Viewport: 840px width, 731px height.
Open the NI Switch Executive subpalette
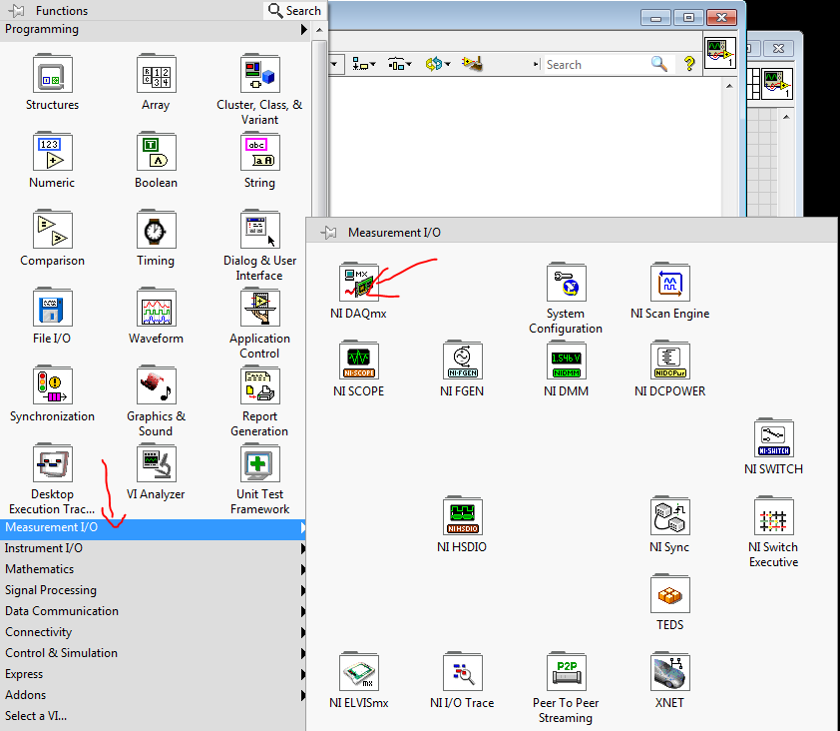[773, 516]
